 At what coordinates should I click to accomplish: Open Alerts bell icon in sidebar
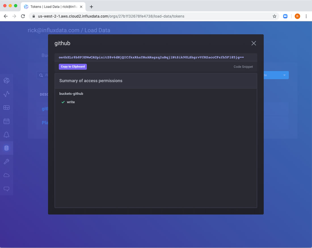click(7, 135)
